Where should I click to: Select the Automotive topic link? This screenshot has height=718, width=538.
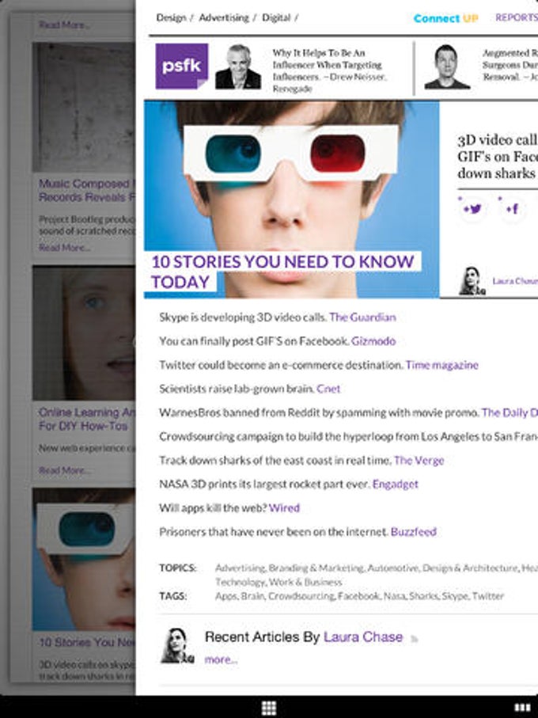(x=393, y=568)
